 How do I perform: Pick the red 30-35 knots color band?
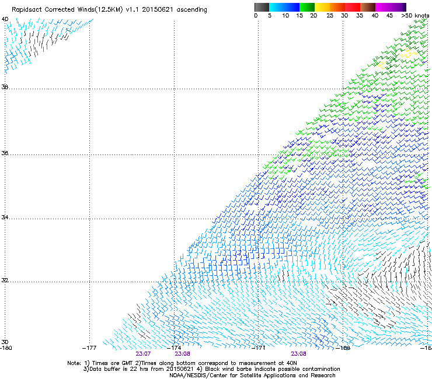(x=353, y=7)
